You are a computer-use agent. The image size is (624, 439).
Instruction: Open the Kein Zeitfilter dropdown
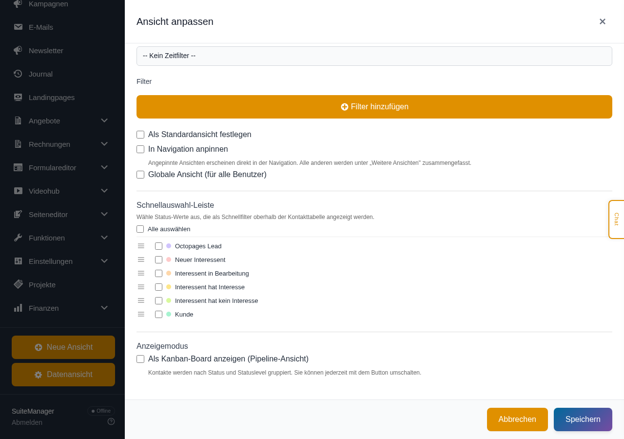point(374,56)
